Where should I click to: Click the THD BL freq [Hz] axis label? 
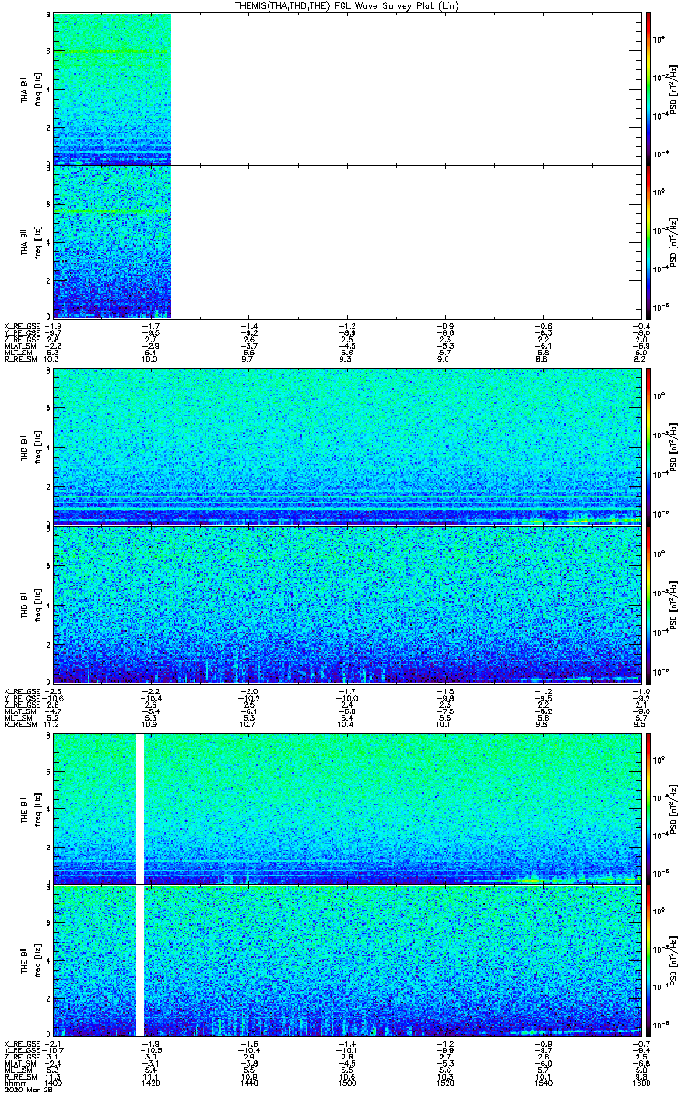point(37,447)
